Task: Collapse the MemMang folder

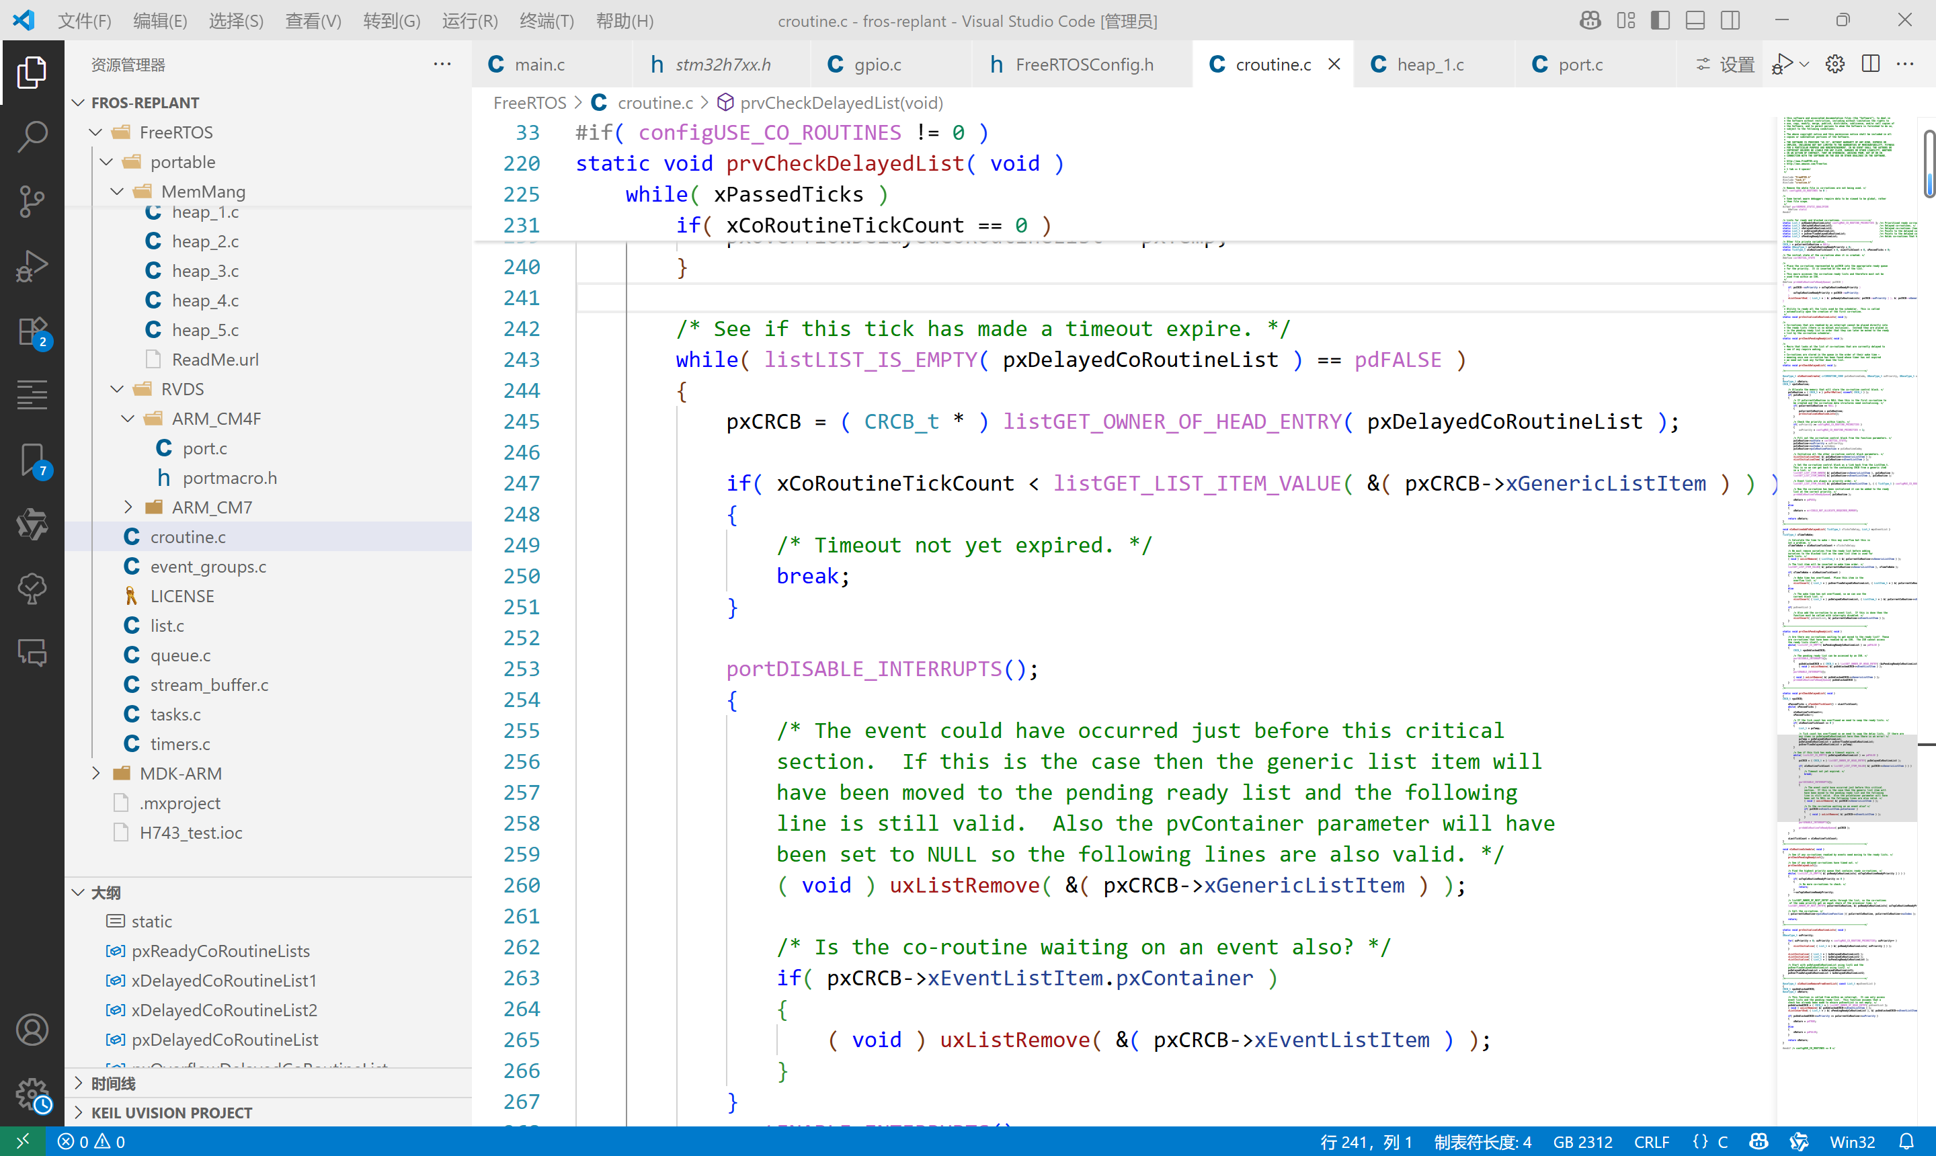Action: [118, 192]
